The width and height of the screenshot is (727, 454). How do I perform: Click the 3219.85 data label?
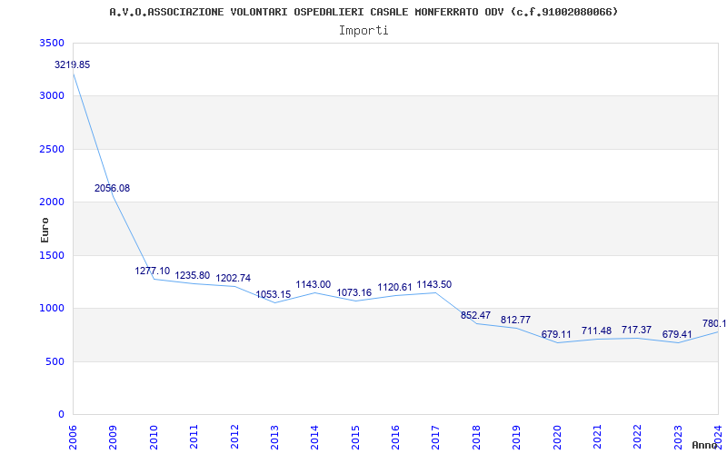pos(73,64)
